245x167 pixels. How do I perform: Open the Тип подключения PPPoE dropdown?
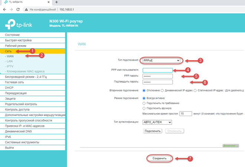tap(161, 60)
